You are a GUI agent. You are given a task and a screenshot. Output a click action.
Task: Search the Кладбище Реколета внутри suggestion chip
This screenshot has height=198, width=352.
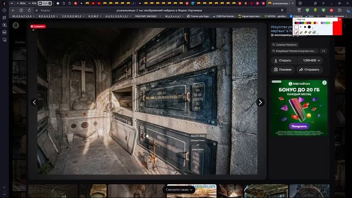click(294, 51)
